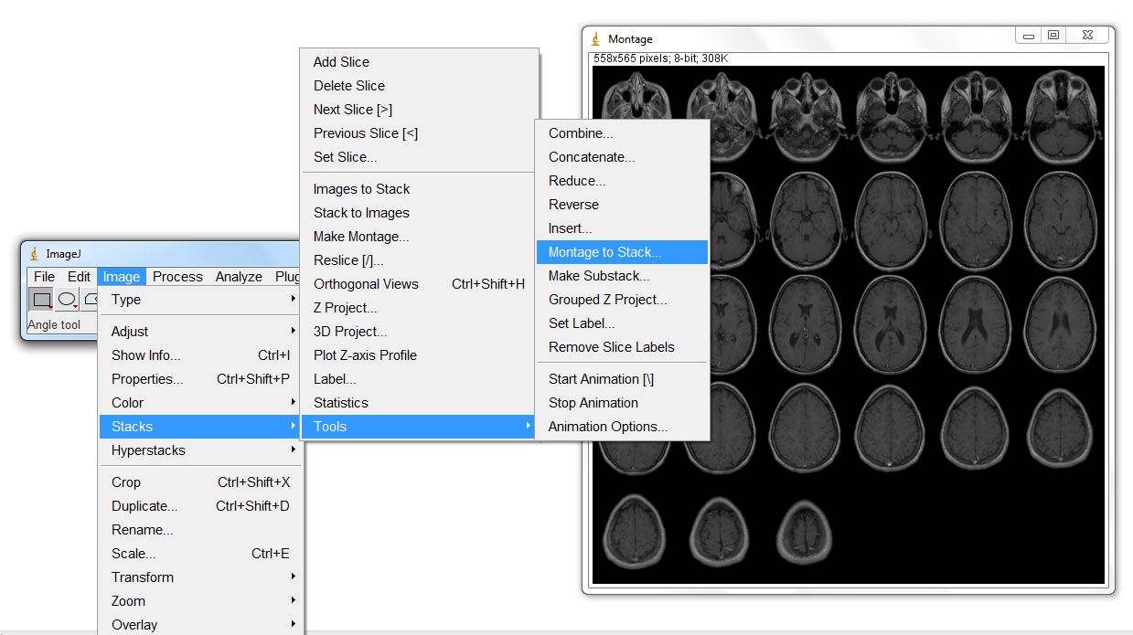
Task: Click the microscope icon on the Montage window
Action: pos(595,38)
